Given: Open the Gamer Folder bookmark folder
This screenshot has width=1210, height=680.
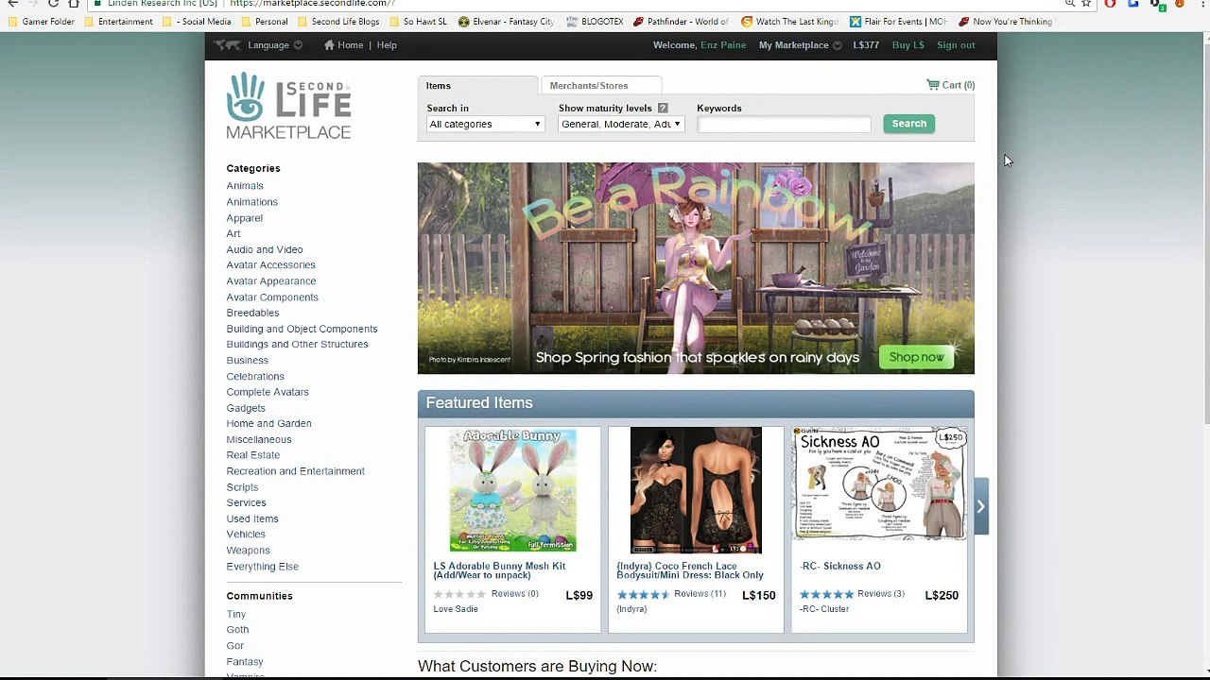Looking at the screenshot, I should (x=42, y=22).
